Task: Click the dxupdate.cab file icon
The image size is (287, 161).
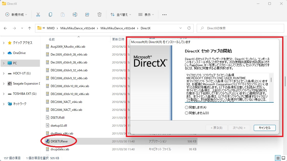Action: tap(47, 149)
